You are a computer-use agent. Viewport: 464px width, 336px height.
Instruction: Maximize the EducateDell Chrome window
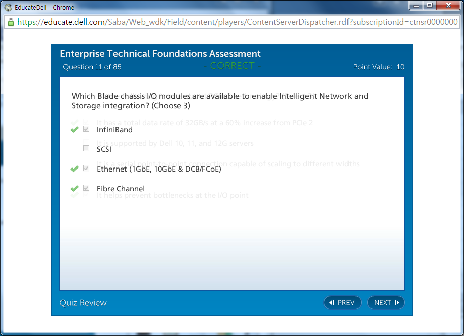[x=430, y=6]
